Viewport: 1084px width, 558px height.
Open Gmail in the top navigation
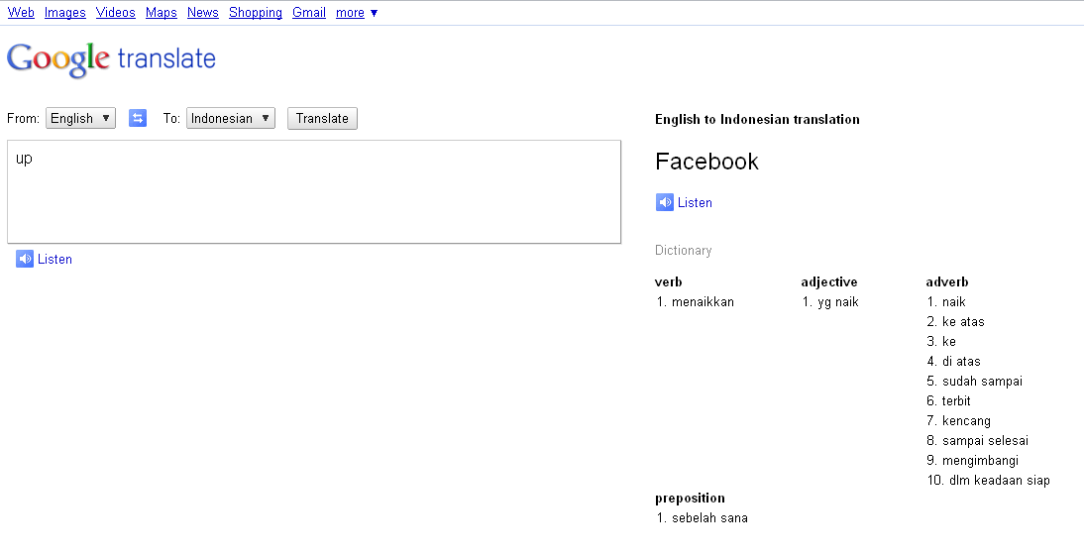(309, 13)
